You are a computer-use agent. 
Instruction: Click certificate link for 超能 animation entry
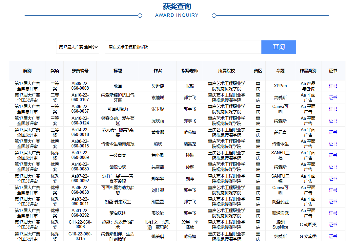(333, 225)
